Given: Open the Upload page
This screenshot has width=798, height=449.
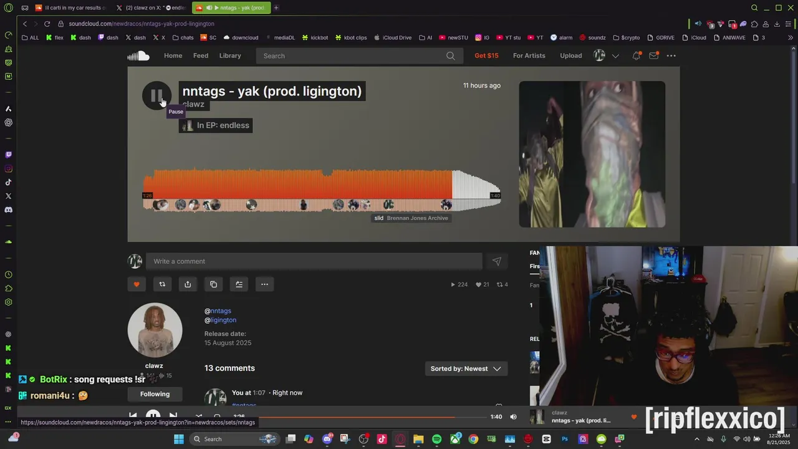Looking at the screenshot, I should 570,56.
